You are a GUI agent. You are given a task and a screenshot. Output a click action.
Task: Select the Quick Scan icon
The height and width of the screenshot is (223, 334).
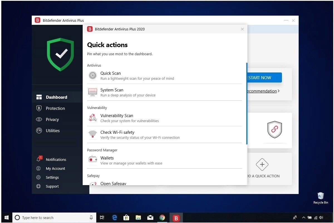(x=92, y=76)
